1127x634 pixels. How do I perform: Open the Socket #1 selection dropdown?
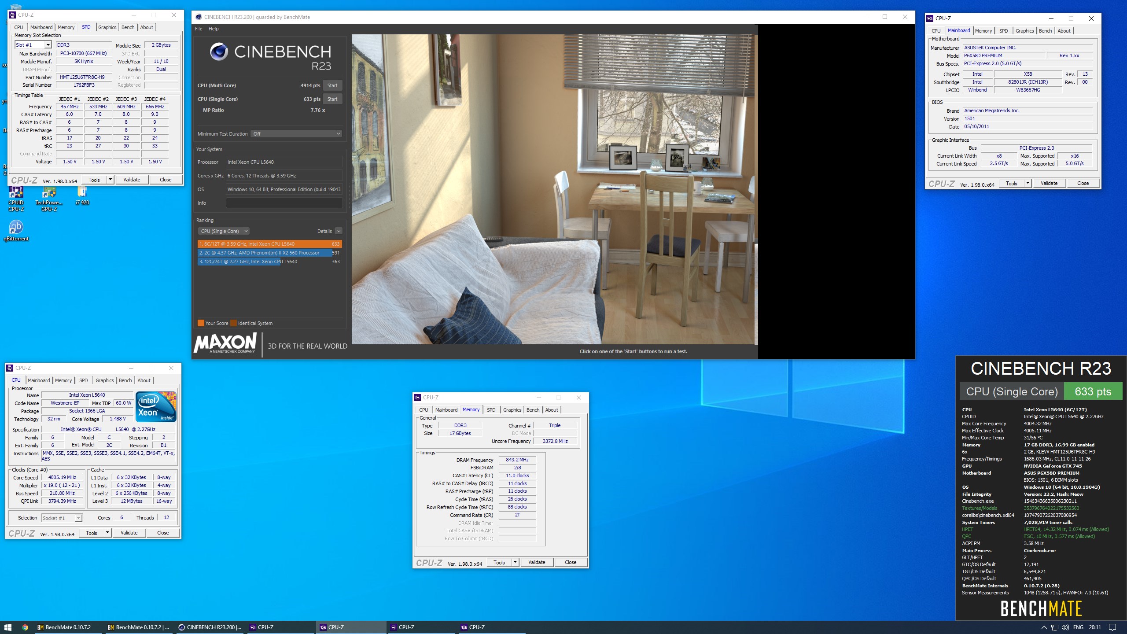coord(62,518)
